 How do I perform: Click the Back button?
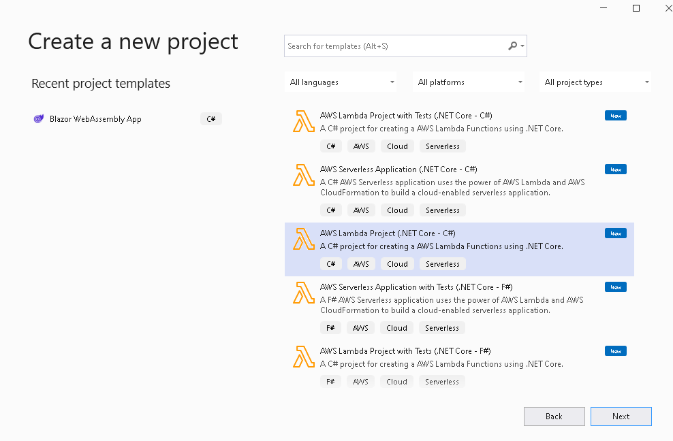(x=554, y=416)
